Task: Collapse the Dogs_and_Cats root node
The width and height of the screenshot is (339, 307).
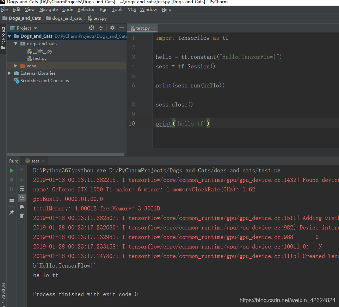Action: (x=10, y=36)
